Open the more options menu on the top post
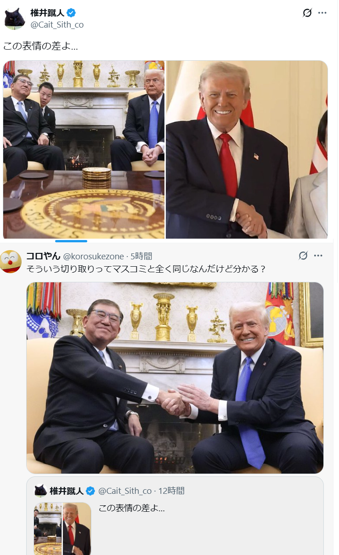Viewport: 339px width, 555px height. (x=322, y=13)
